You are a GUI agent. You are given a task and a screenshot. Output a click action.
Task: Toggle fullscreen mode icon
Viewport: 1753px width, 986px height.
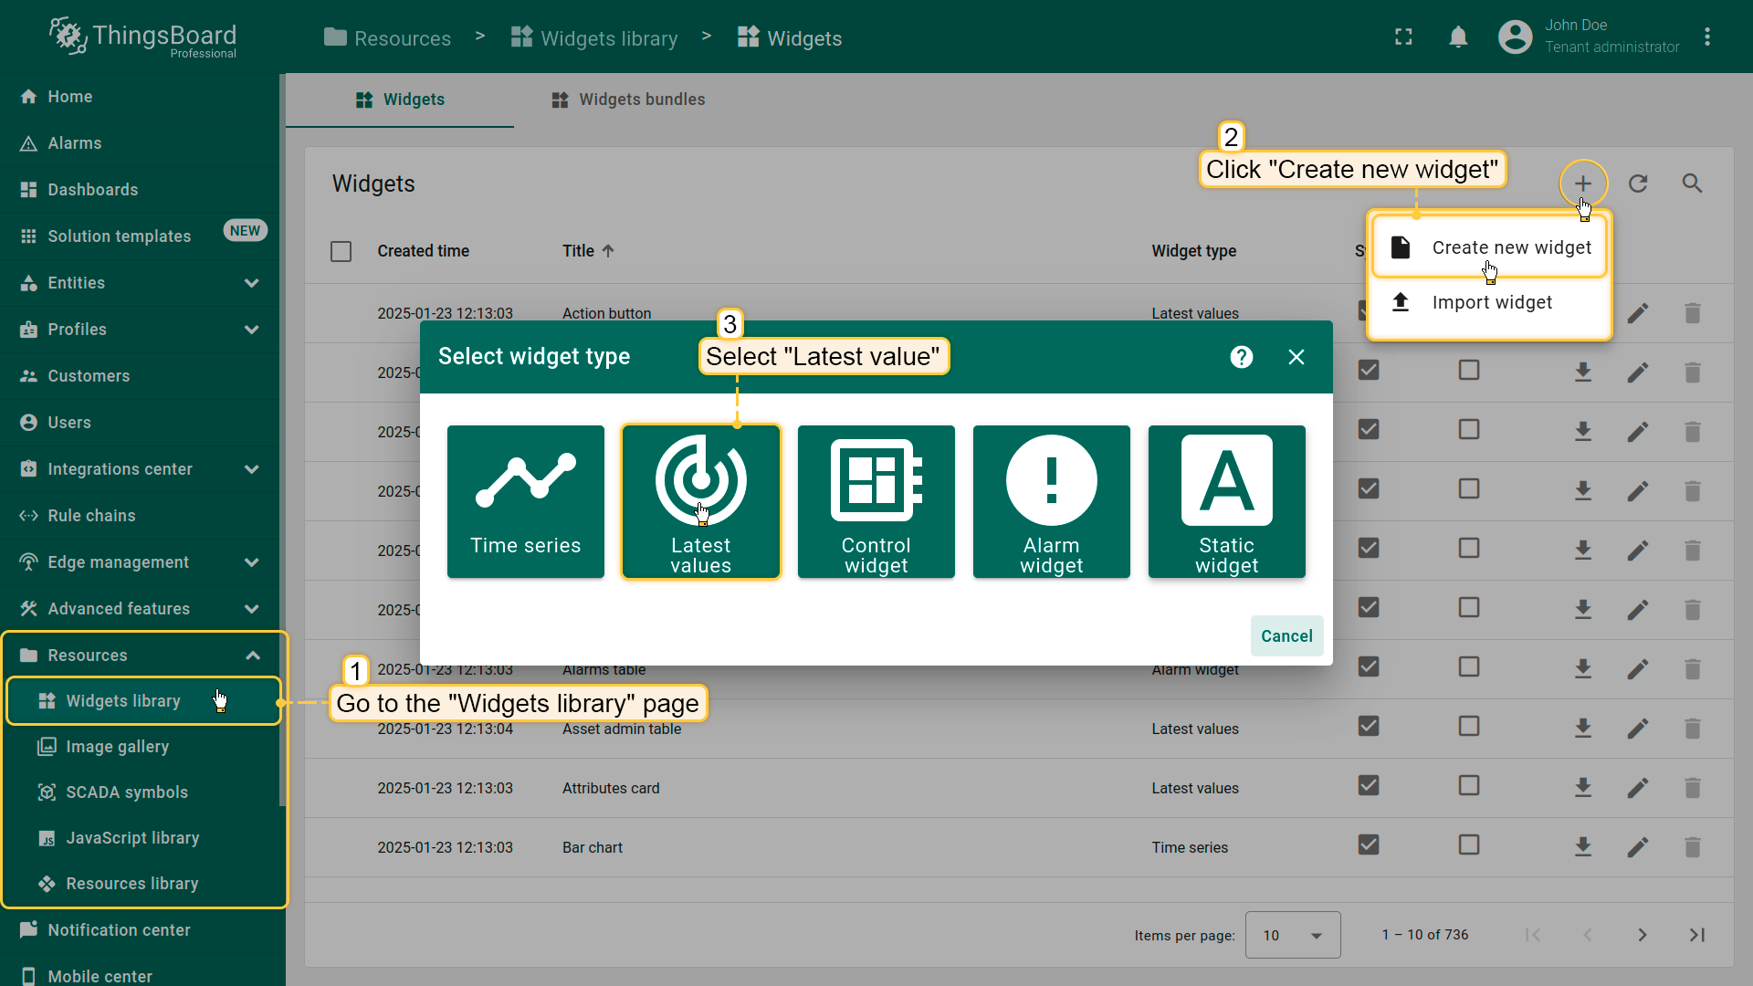(1403, 37)
